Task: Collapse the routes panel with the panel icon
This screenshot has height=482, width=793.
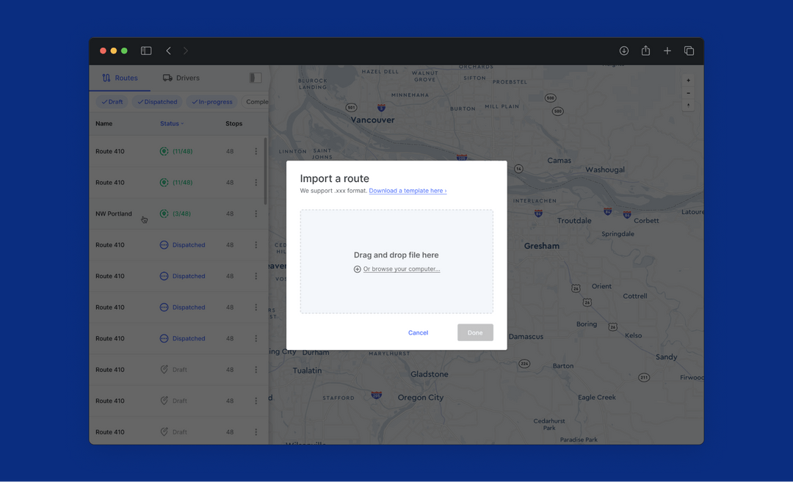Action: click(255, 77)
